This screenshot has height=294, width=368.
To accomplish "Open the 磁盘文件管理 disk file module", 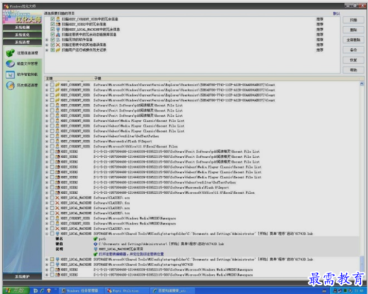I will tap(22, 64).
